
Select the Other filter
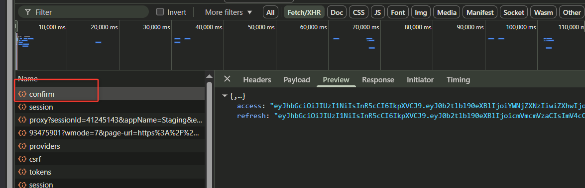572,12
